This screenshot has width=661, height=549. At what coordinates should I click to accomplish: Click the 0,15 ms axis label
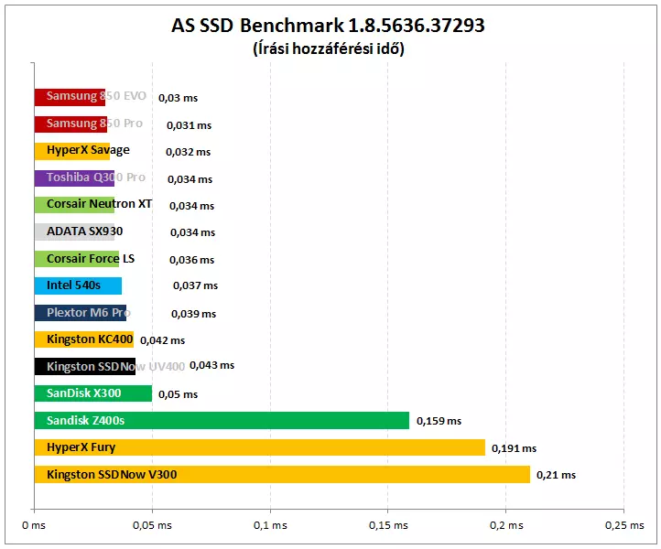[x=388, y=525]
